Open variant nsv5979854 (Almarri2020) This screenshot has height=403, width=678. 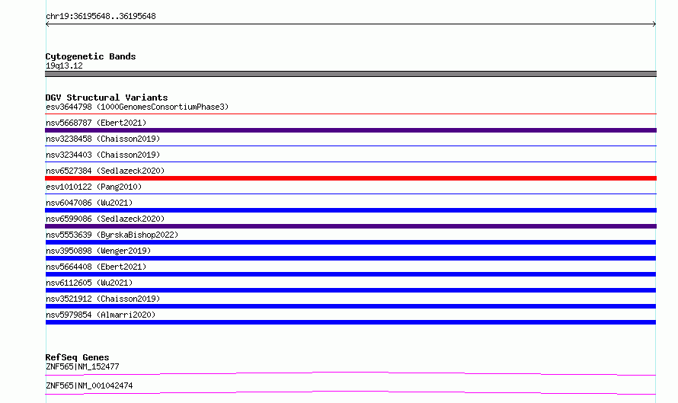tap(101, 315)
